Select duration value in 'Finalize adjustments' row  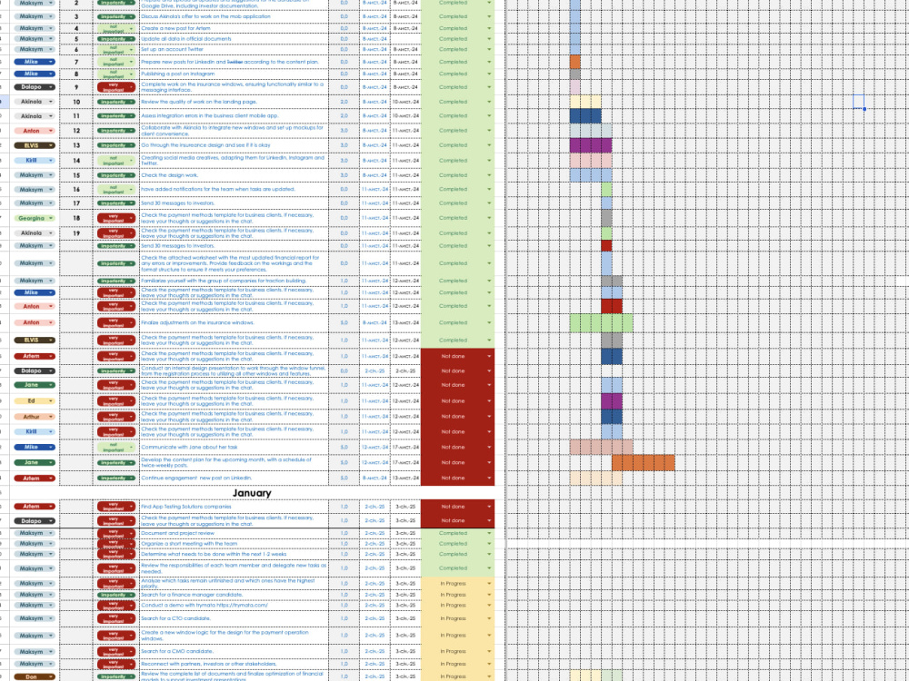(344, 323)
